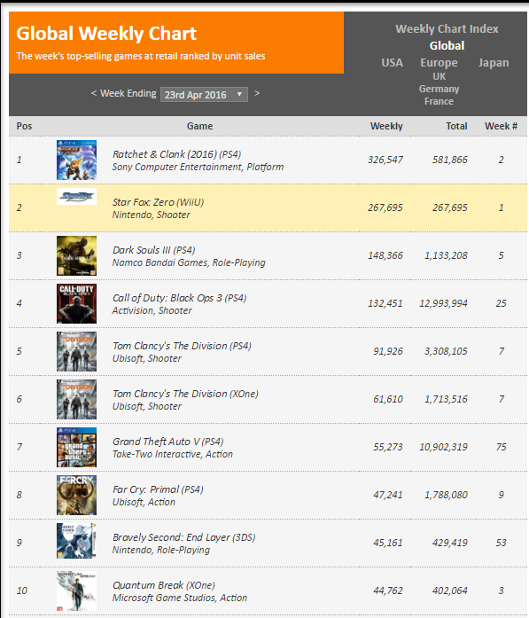Click the Quantum Break cover thumbnail
The height and width of the screenshot is (618, 529).
coord(76,591)
